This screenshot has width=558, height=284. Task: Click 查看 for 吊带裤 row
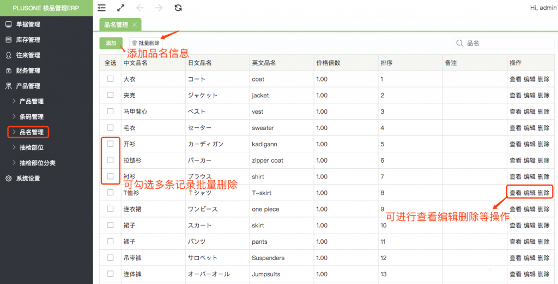point(515,258)
